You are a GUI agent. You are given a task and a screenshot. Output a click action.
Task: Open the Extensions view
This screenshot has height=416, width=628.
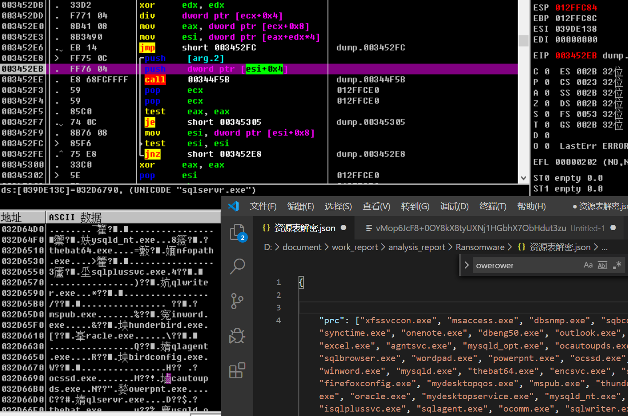pyautogui.click(x=238, y=370)
